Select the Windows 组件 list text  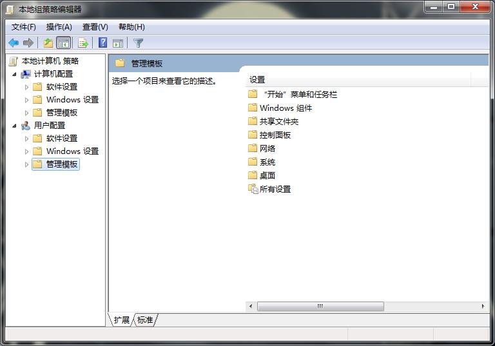click(x=286, y=108)
